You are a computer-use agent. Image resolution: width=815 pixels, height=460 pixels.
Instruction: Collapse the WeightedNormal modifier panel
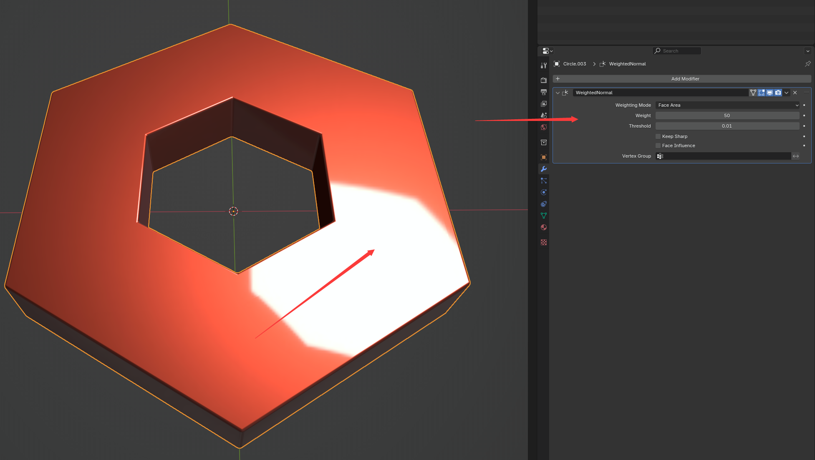tap(558, 93)
